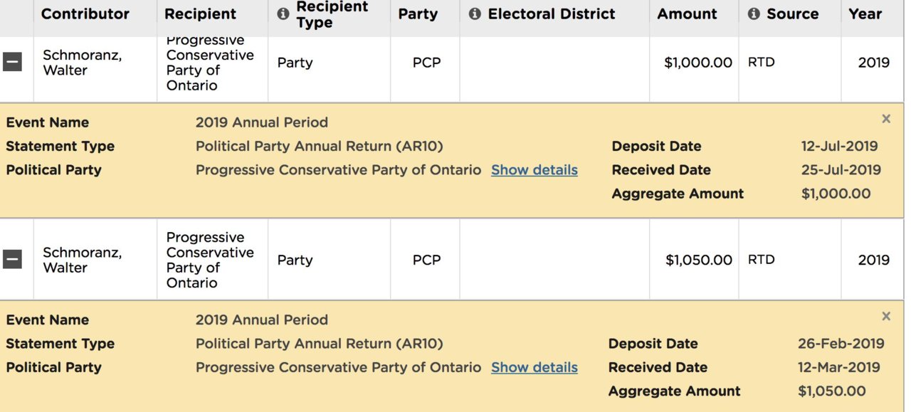Viewport: 911px width, 412px height.
Task: Close the details panel with 26-Feb-2019 deposit
Action: (x=886, y=316)
